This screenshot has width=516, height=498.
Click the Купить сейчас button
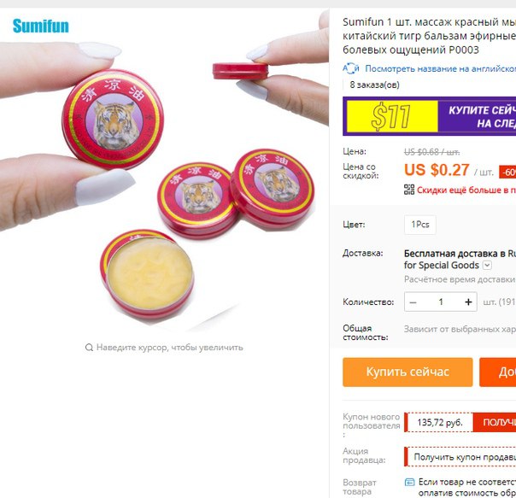point(408,372)
